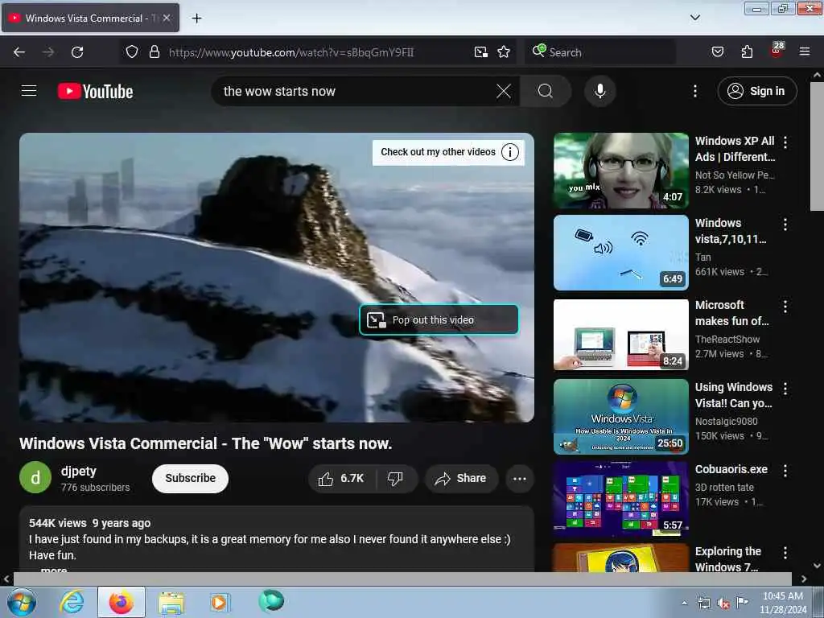The height and width of the screenshot is (618, 824).
Task: Clear the YouTube search text
Action: click(x=504, y=91)
